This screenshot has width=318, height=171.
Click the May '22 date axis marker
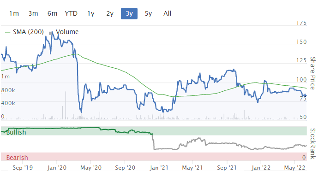click(x=294, y=168)
